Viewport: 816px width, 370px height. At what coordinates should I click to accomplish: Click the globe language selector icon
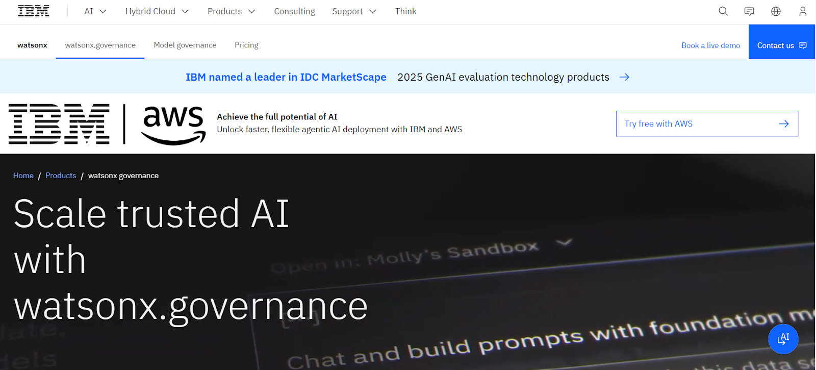(776, 11)
